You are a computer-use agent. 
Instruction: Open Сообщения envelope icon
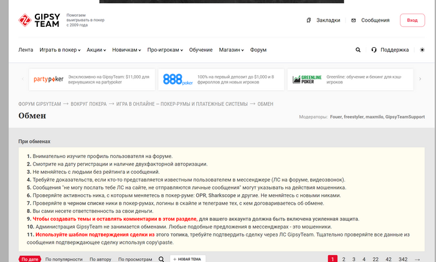[x=353, y=20]
